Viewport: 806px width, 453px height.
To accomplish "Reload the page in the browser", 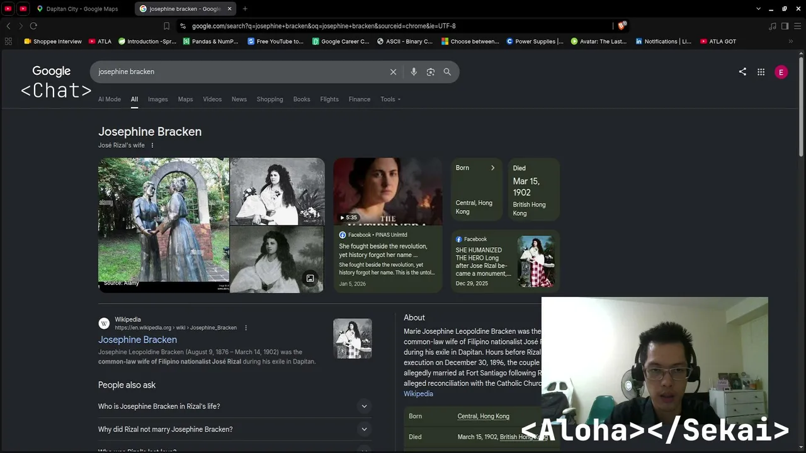I will click(33, 26).
